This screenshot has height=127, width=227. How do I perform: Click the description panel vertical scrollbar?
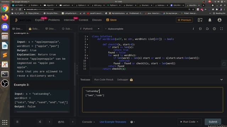(75, 74)
